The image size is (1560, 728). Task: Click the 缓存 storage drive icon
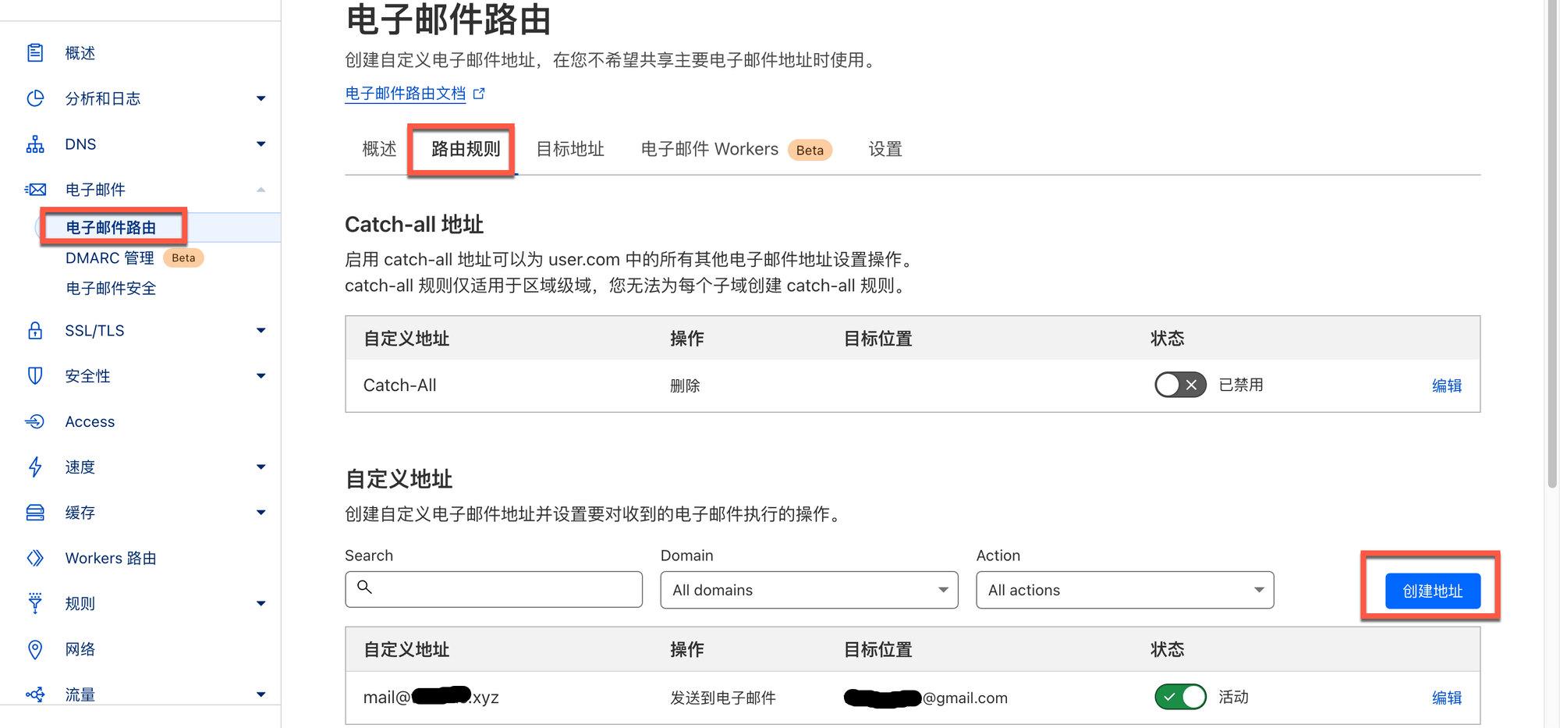point(35,513)
